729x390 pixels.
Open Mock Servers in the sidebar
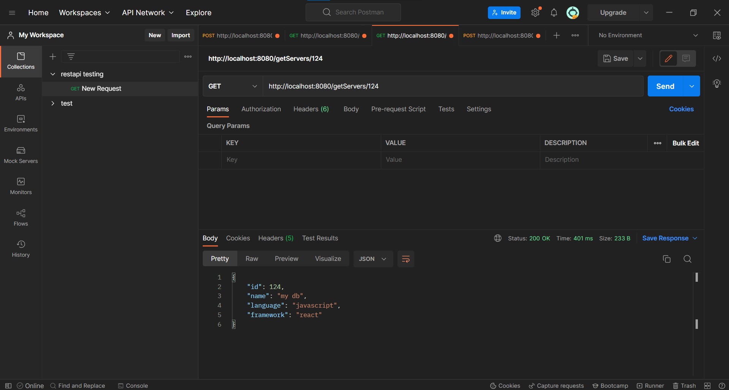[21, 156]
